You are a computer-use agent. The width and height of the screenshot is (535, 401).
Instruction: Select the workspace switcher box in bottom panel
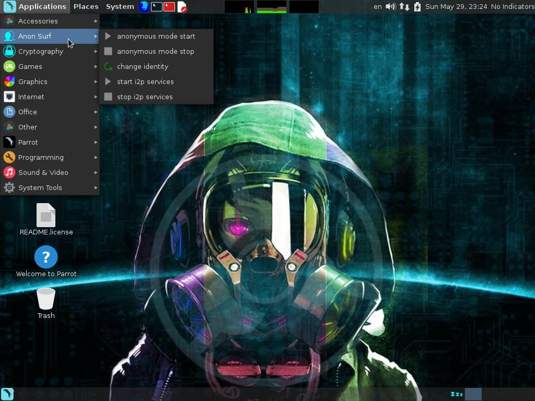point(473,395)
